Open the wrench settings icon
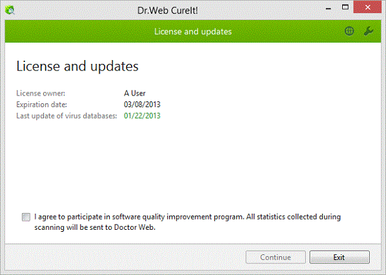Image resolution: width=386 pixels, height=275 pixels. tap(369, 31)
